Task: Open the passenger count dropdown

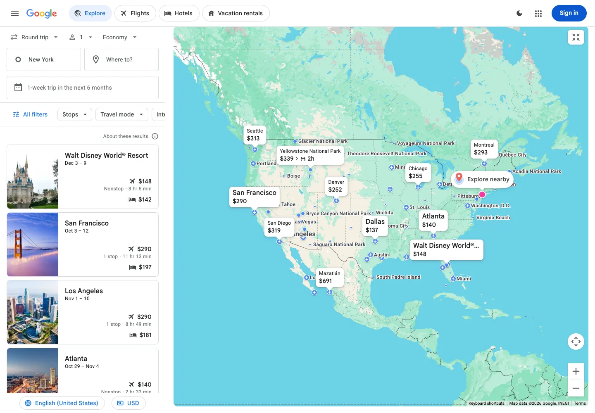Action: tap(81, 37)
